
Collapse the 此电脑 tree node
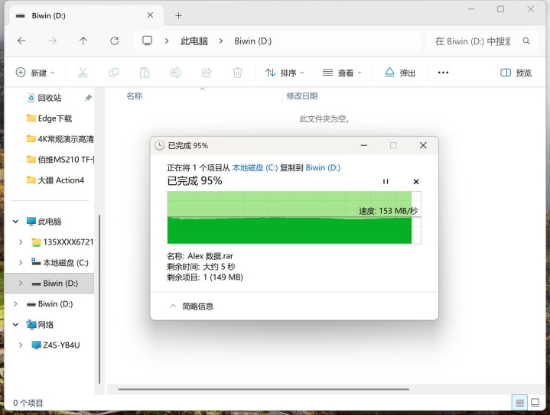point(15,222)
